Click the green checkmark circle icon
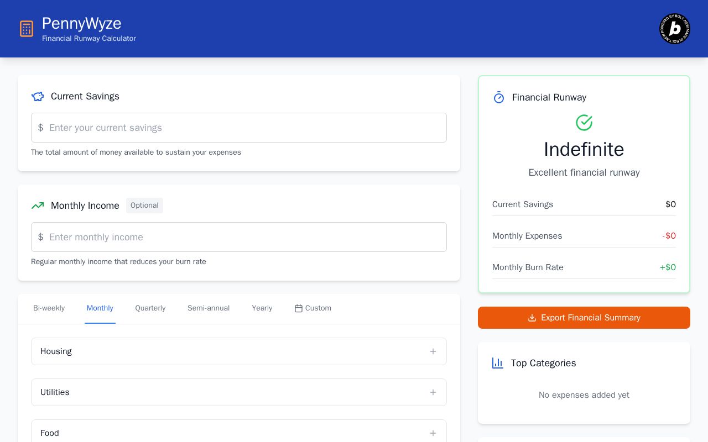 [x=584, y=123]
